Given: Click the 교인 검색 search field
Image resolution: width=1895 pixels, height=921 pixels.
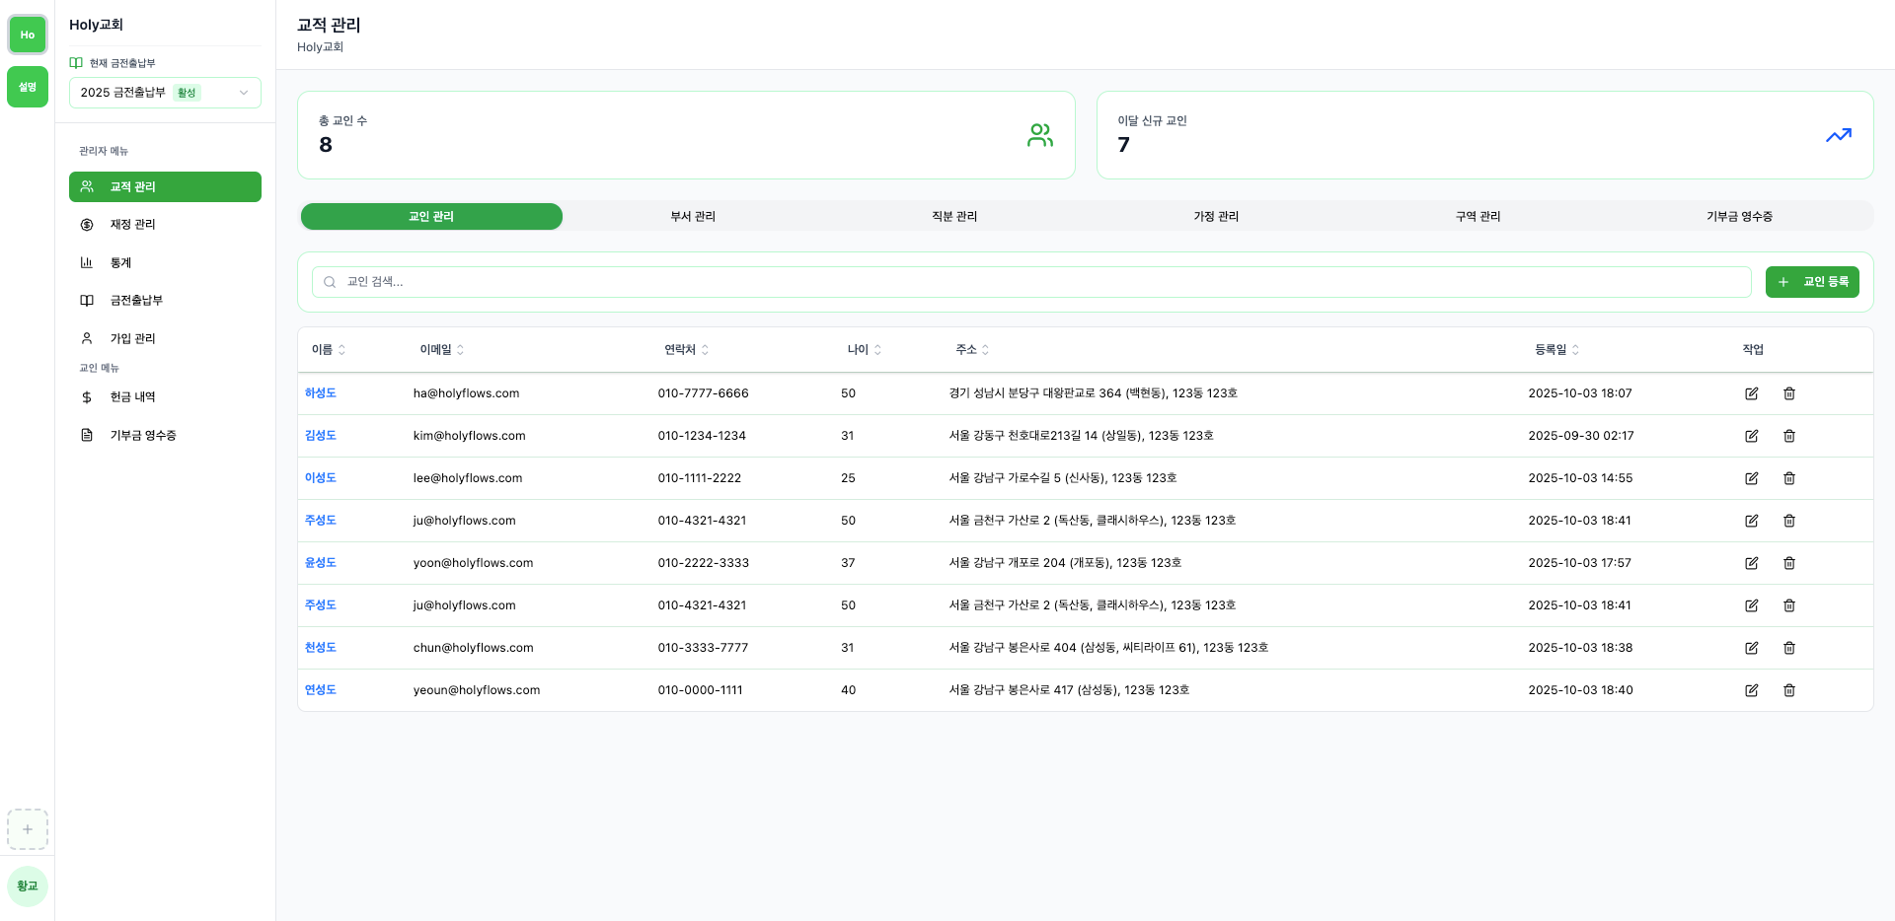Looking at the screenshot, I should (1031, 282).
